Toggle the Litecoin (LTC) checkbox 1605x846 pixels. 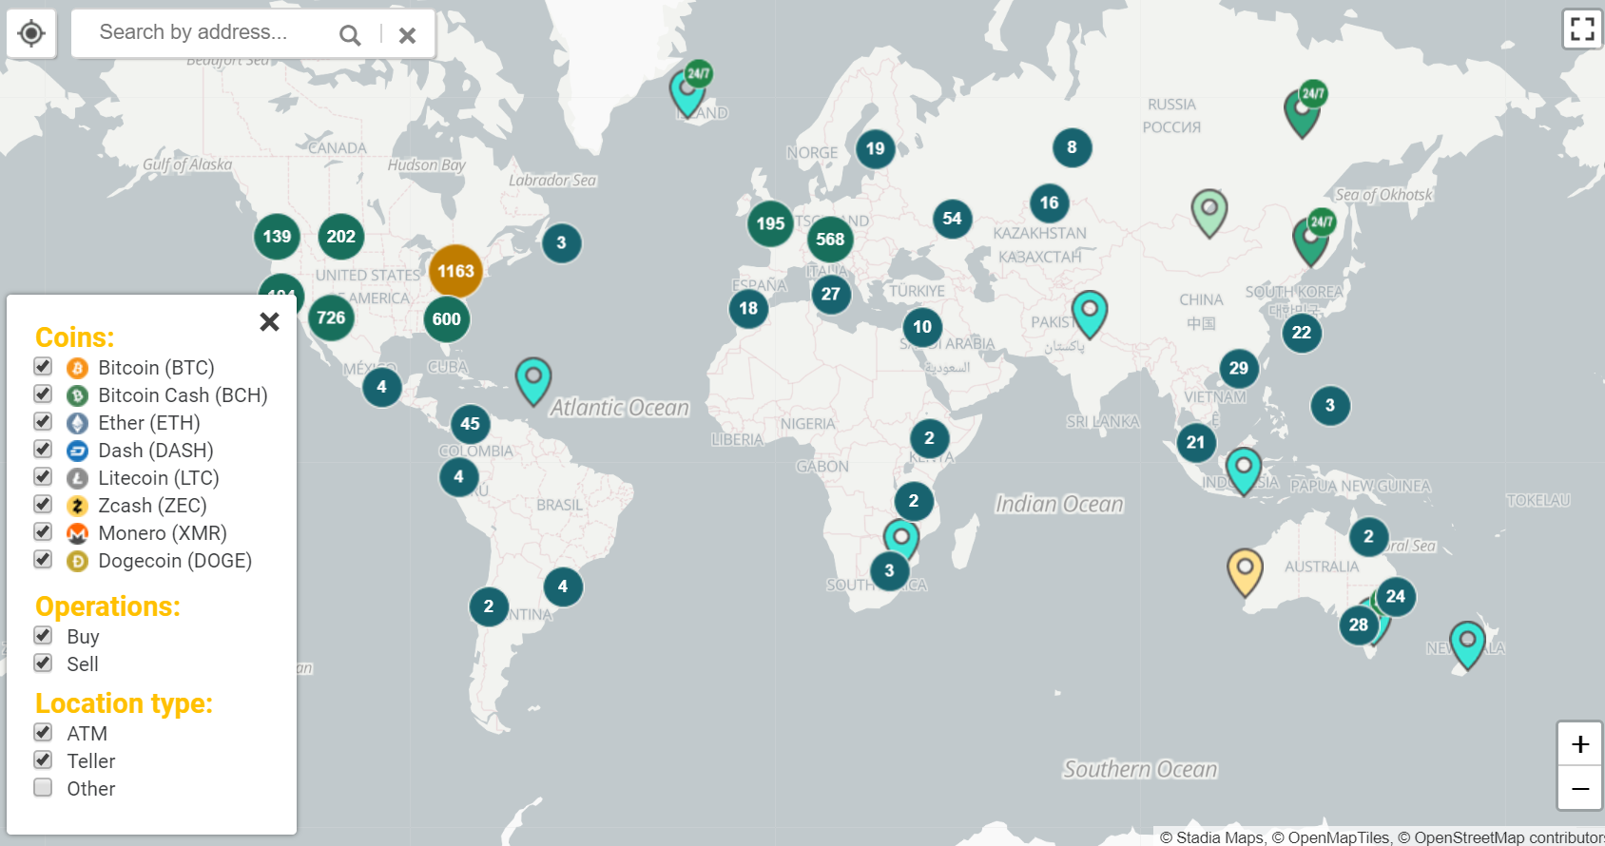coord(43,476)
